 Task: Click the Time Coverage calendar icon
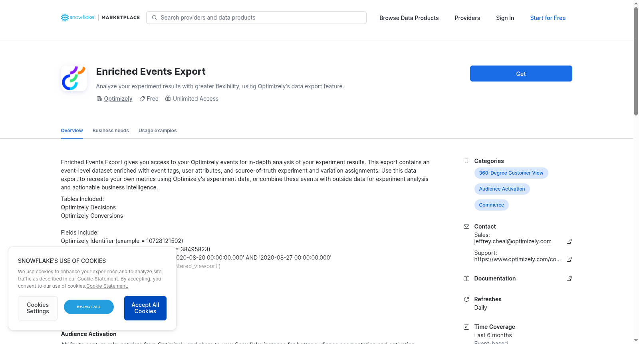(466, 327)
